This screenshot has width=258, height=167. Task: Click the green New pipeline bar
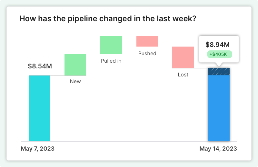coord(75,65)
